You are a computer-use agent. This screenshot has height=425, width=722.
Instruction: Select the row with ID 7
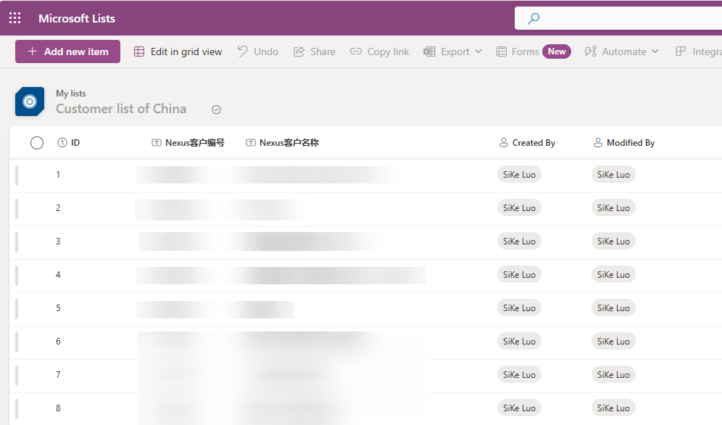pyautogui.click(x=365, y=375)
